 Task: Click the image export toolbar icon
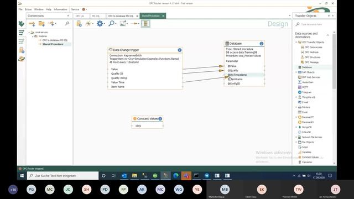pos(123,23)
